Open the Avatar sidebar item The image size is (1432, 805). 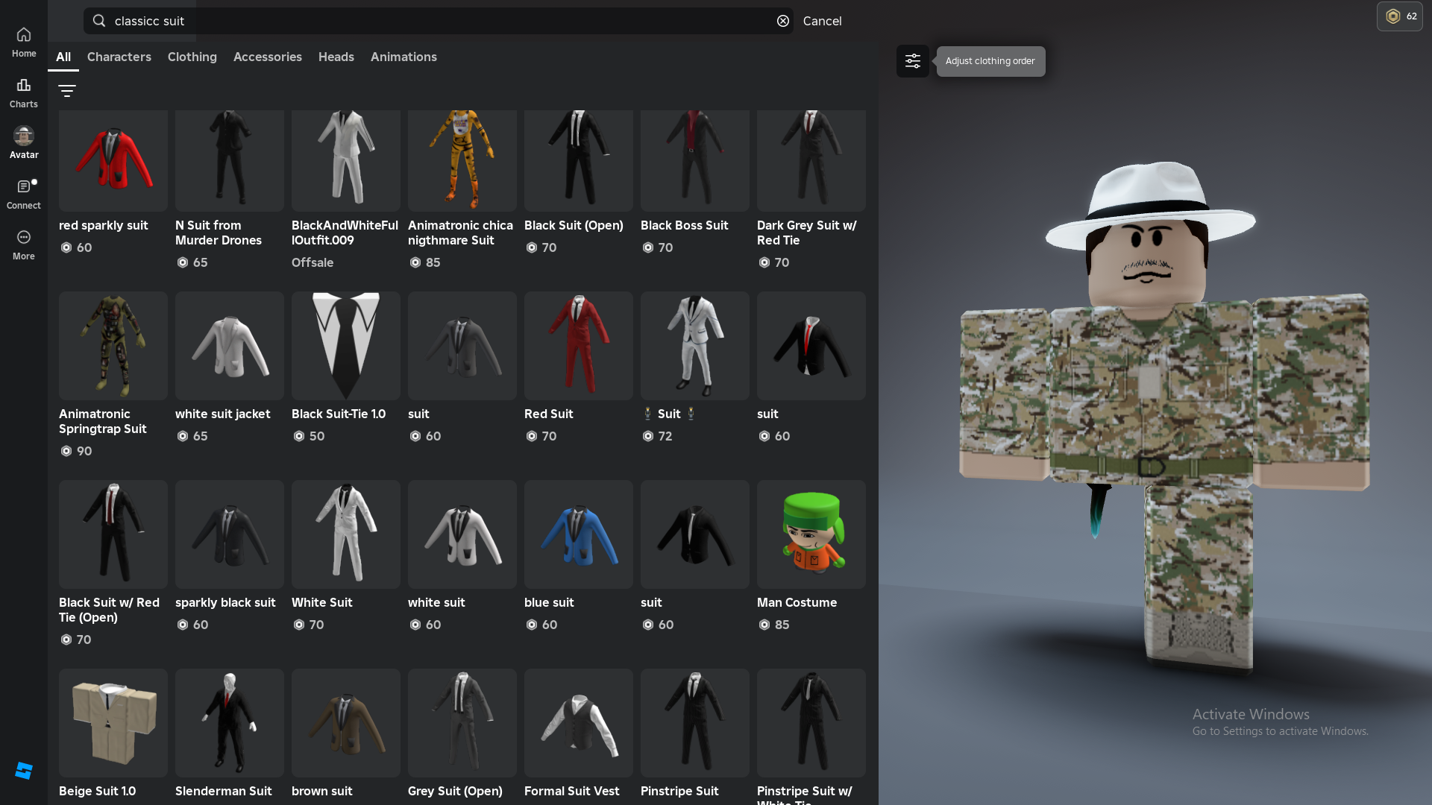coord(24,143)
